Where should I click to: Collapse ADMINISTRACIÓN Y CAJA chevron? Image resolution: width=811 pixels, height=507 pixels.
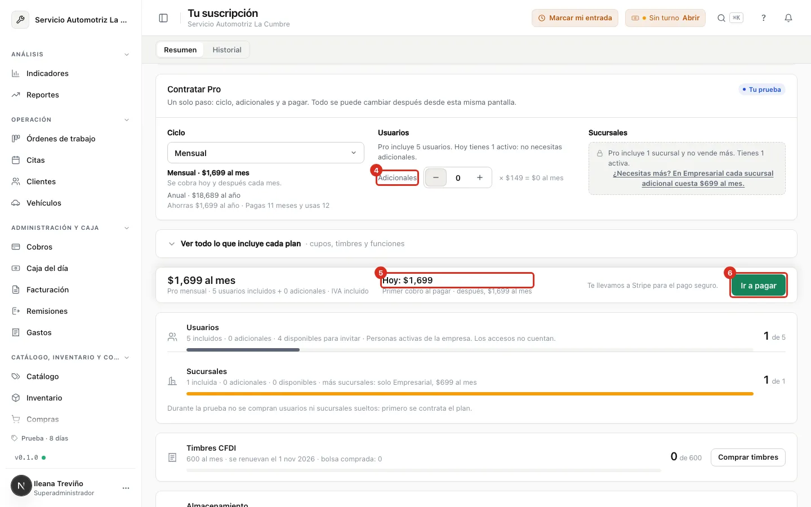click(x=127, y=228)
